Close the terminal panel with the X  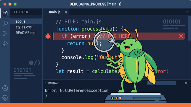point(186,83)
